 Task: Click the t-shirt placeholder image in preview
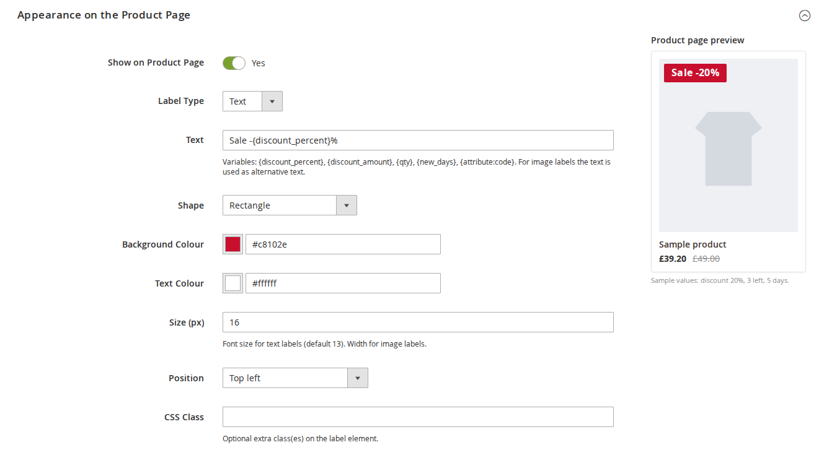tap(728, 149)
